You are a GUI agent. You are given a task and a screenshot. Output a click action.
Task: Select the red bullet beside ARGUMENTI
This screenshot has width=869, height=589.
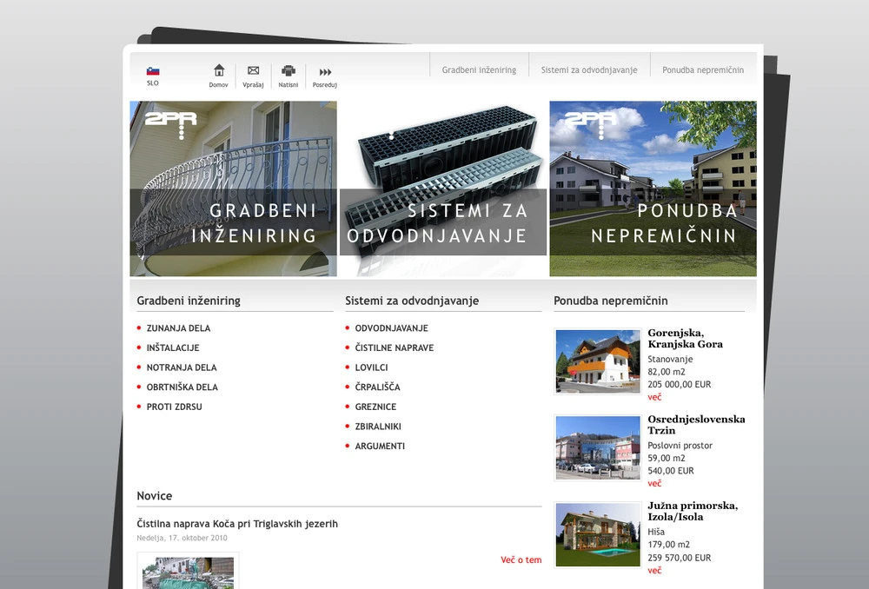pos(346,446)
